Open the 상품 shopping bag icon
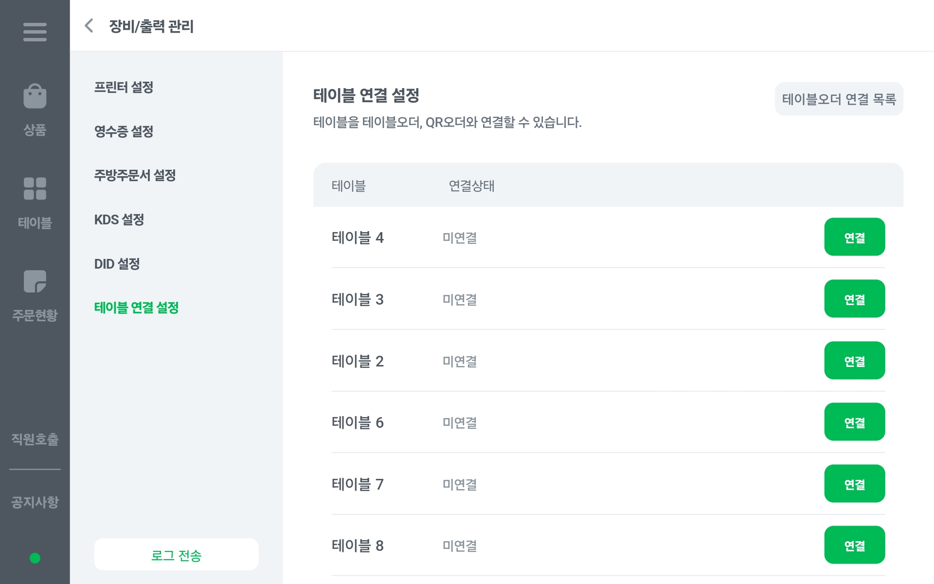The height and width of the screenshot is (584, 934). 35,96
